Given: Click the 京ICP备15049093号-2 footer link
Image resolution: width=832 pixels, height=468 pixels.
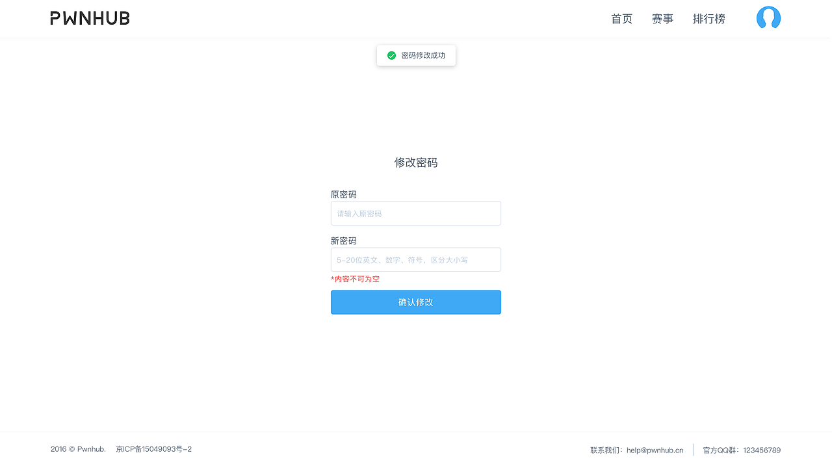Looking at the screenshot, I should click(153, 448).
